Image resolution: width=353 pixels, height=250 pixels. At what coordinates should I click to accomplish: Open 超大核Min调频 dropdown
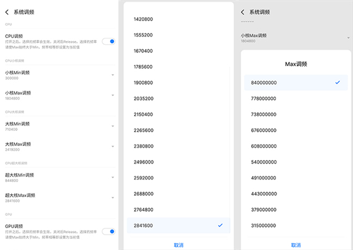point(59,177)
